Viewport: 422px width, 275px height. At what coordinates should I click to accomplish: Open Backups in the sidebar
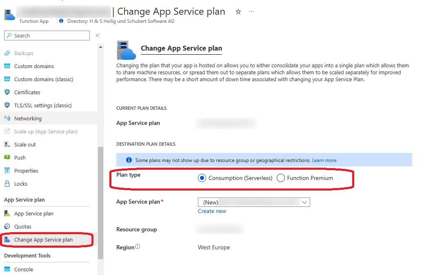tap(24, 53)
